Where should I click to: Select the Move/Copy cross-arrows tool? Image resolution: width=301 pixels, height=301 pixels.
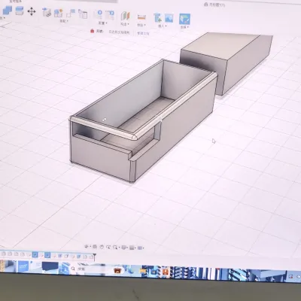click(x=32, y=11)
